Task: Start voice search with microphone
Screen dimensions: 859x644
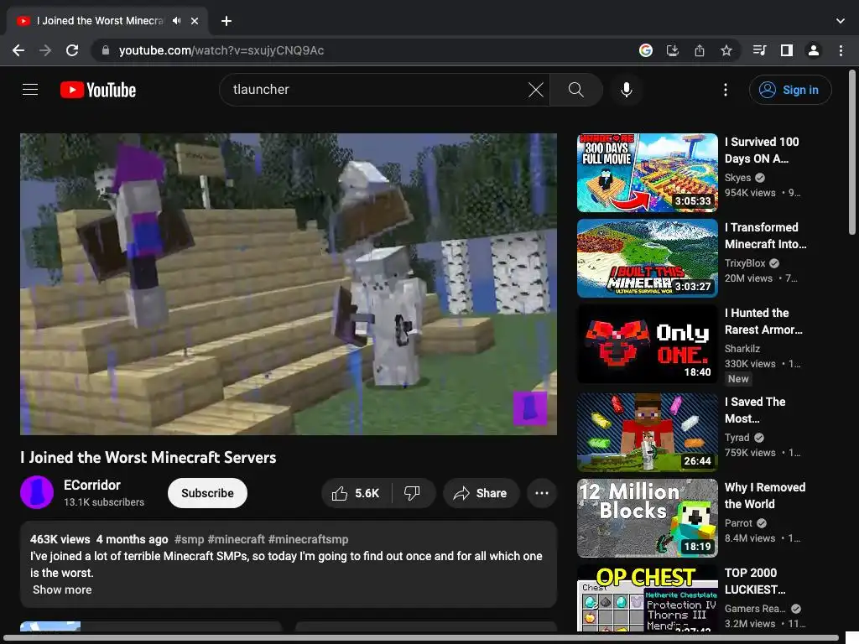Action: click(x=626, y=89)
